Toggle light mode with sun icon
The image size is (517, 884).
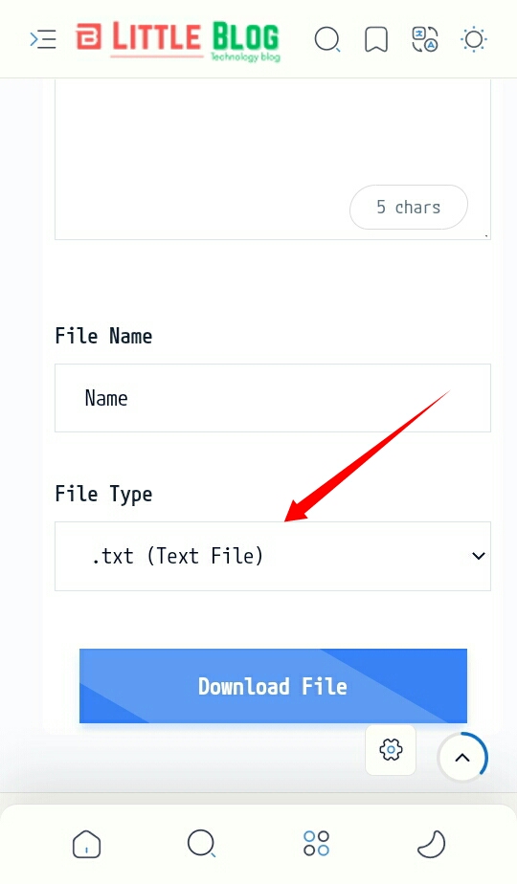pyautogui.click(x=474, y=39)
